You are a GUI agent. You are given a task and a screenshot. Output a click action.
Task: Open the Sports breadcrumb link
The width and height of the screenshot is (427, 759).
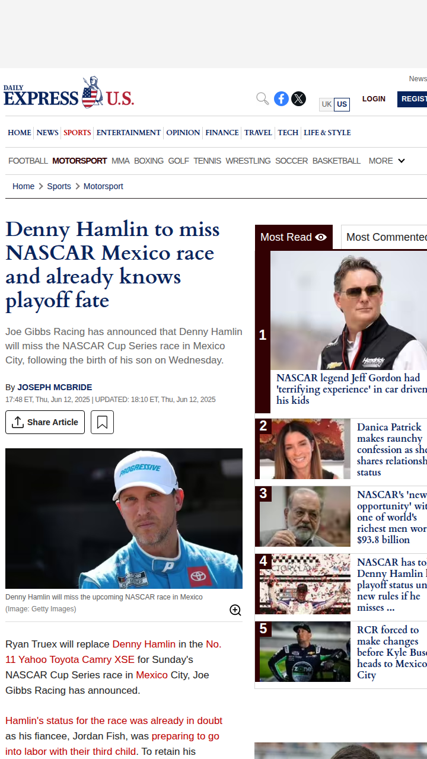click(x=59, y=186)
